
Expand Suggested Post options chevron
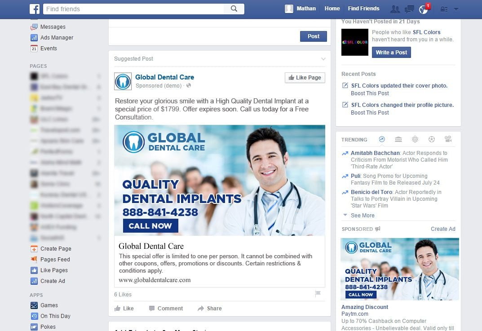click(x=323, y=59)
